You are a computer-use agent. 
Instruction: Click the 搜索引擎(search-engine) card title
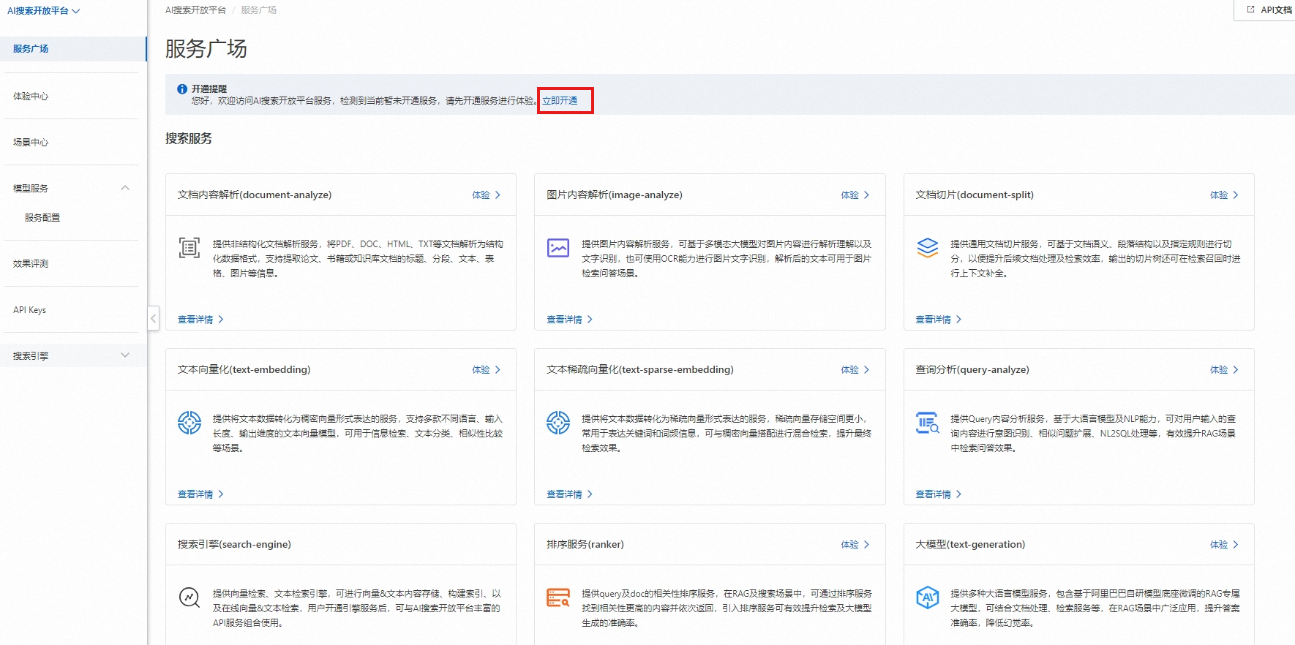(234, 545)
